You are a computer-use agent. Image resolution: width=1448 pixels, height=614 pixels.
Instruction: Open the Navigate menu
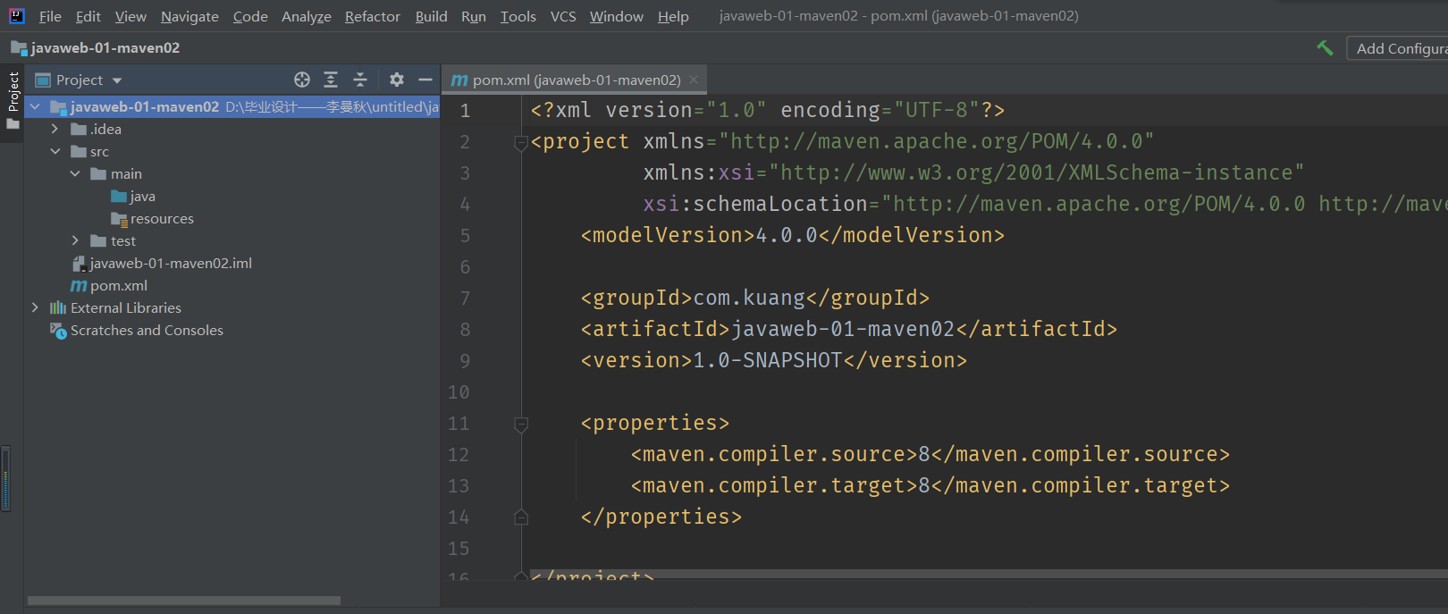pyautogui.click(x=189, y=16)
